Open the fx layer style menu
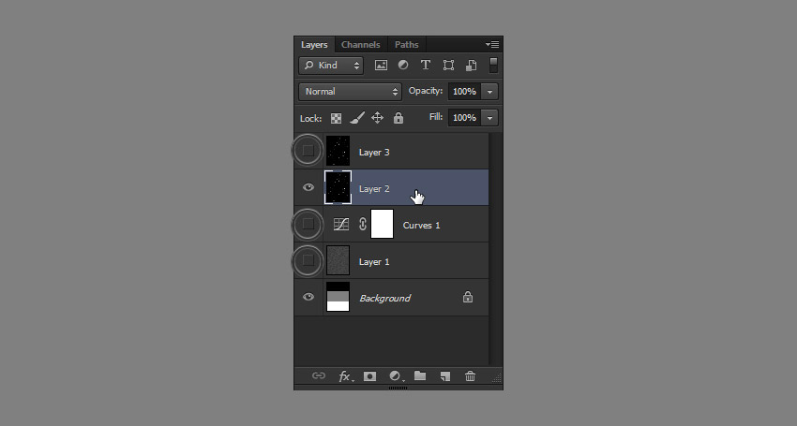The width and height of the screenshot is (797, 426). 346,376
